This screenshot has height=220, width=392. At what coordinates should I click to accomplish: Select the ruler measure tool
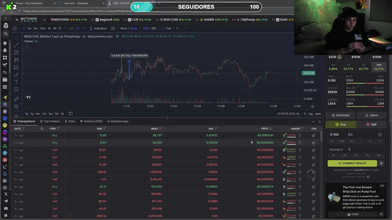[16, 99]
